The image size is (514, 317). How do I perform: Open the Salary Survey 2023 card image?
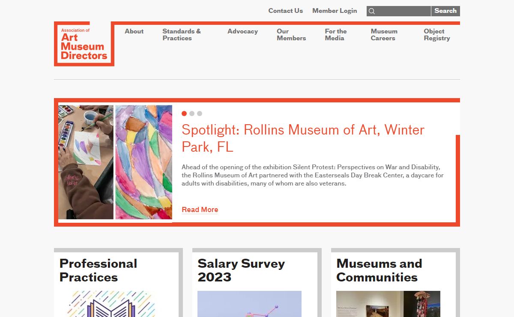pyautogui.click(x=249, y=304)
